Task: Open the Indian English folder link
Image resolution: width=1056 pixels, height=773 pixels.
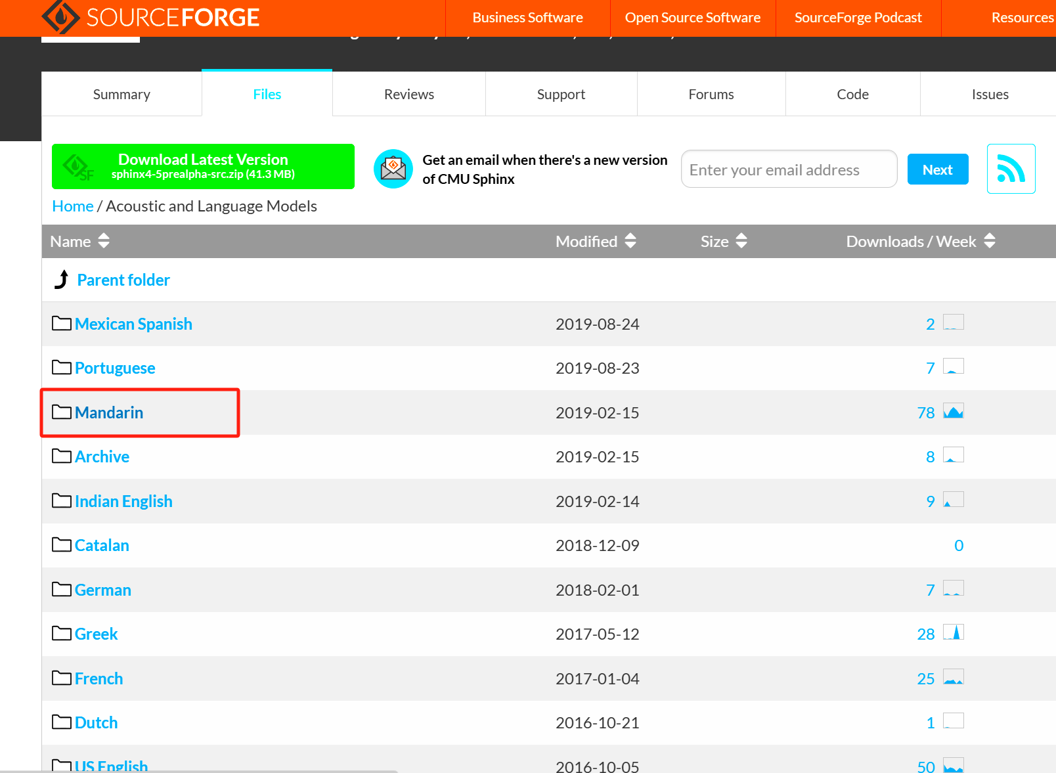Action: coord(123,501)
